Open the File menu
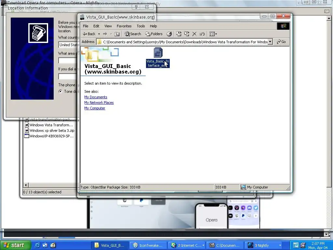 [x=86, y=26]
